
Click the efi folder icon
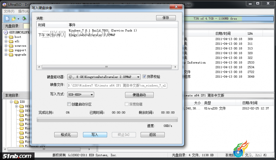[x=11, y=41]
